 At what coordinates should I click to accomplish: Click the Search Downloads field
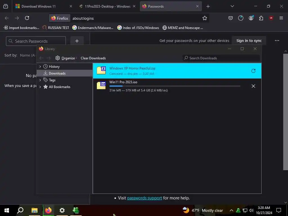pos(221,58)
